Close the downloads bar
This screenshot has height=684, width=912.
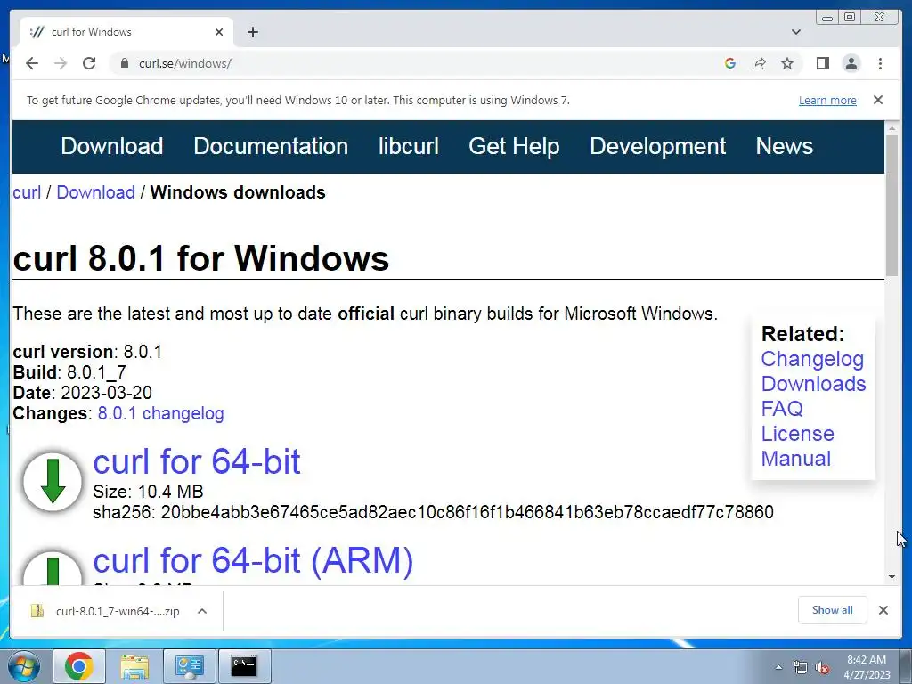click(x=883, y=610)
